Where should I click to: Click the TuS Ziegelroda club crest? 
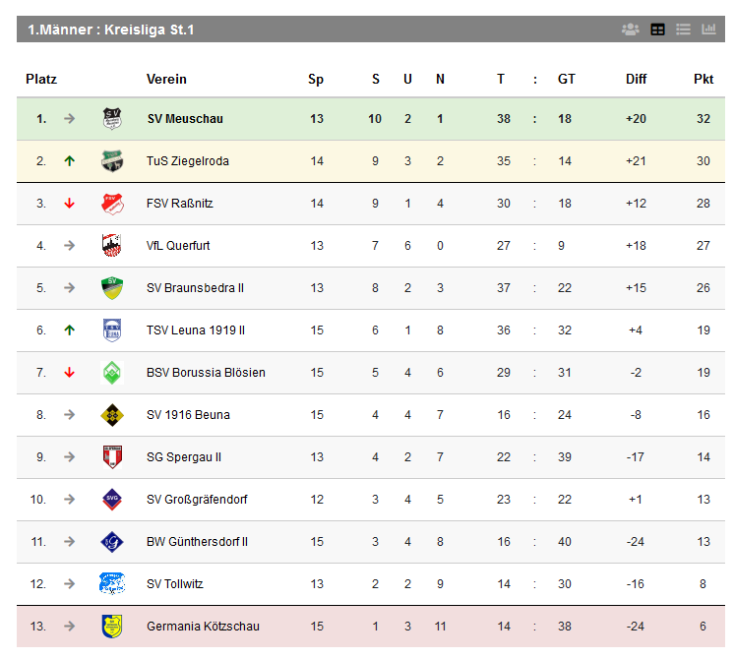112,161
